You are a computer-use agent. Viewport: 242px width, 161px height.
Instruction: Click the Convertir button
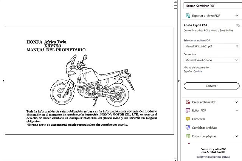[212, 86]
